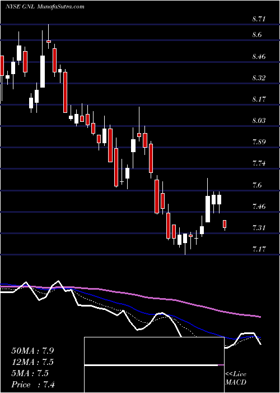
Task: Click the 12MA : 7.5 readout
Action: click(32, 362)
